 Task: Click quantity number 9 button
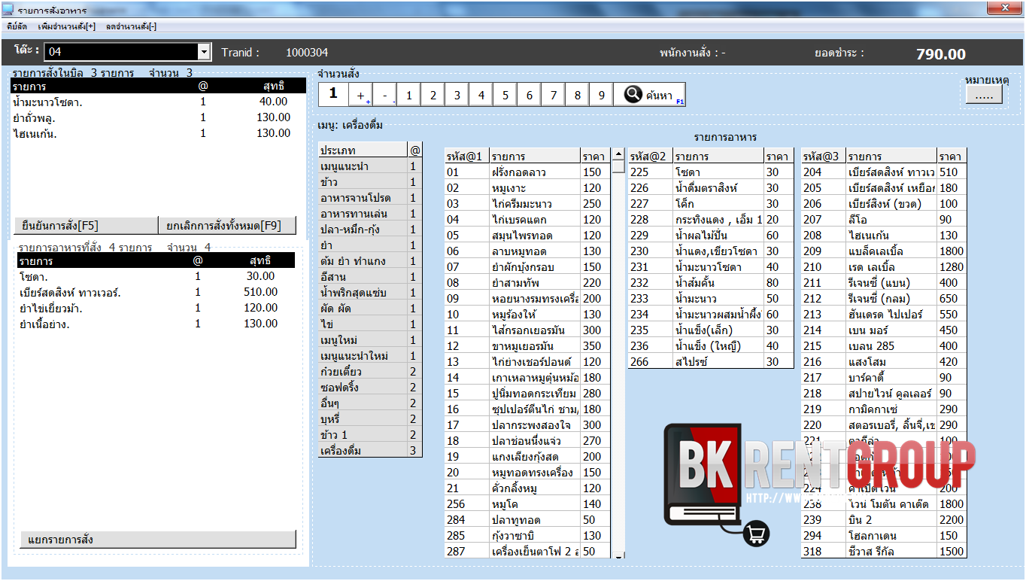(601, 96)
